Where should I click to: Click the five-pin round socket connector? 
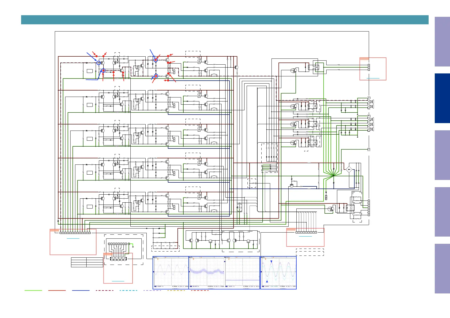[118, 258]
